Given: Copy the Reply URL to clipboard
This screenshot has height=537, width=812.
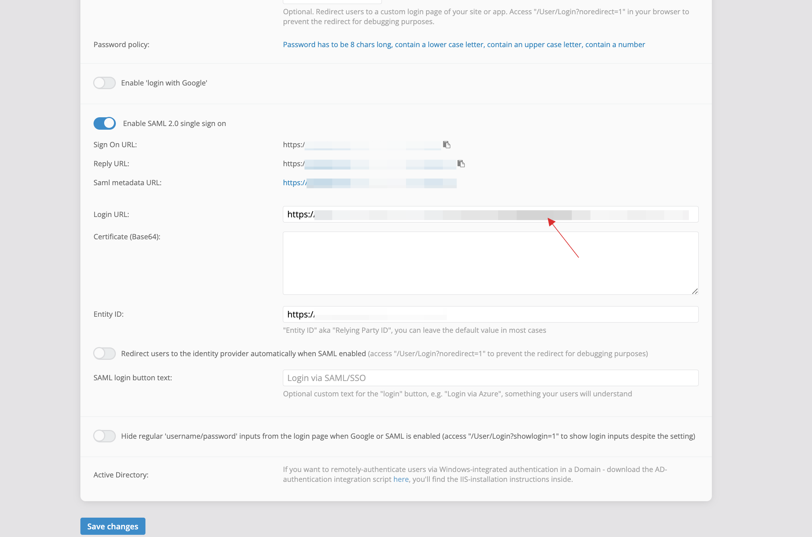Looking at the screenshot, I should [461, 164].
